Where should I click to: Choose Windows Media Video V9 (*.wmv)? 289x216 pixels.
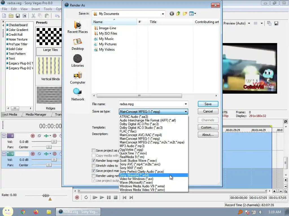154,190
